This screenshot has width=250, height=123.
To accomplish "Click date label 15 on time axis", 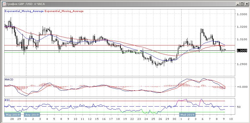I will click(97, 119).
